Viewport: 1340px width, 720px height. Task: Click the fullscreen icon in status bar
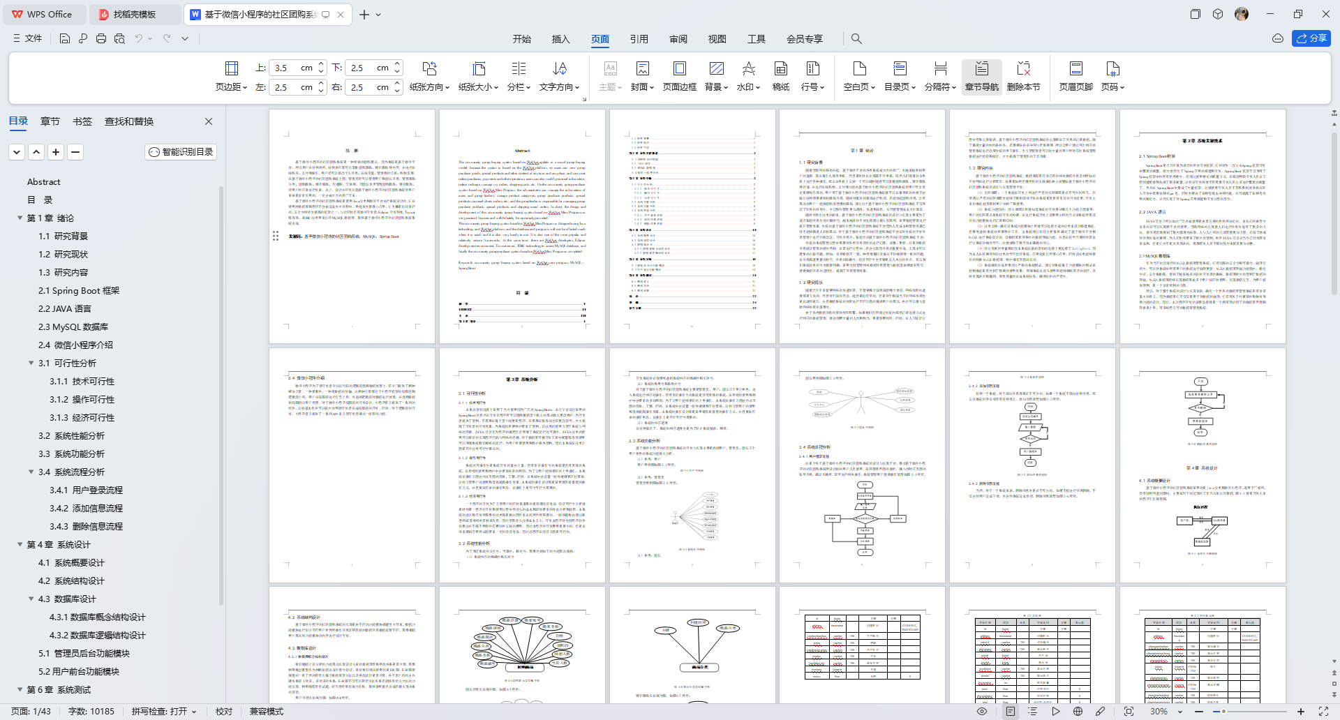tap(1323, 711)
